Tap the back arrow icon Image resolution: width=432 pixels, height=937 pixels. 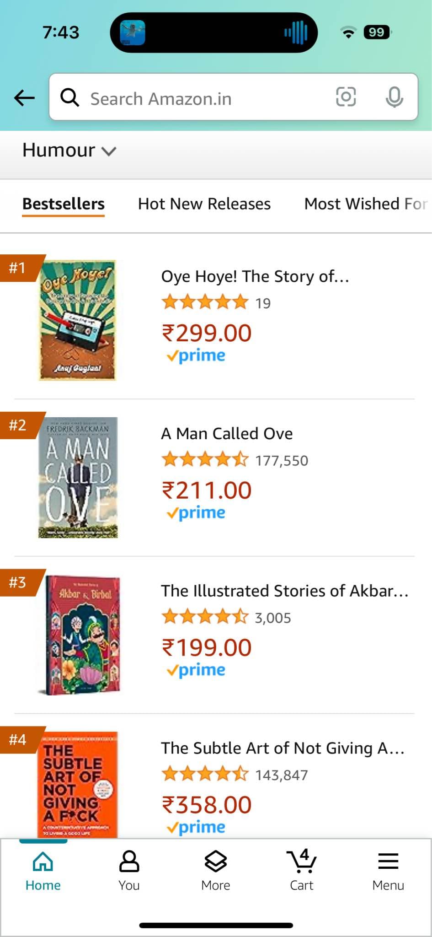click(25, 97)
